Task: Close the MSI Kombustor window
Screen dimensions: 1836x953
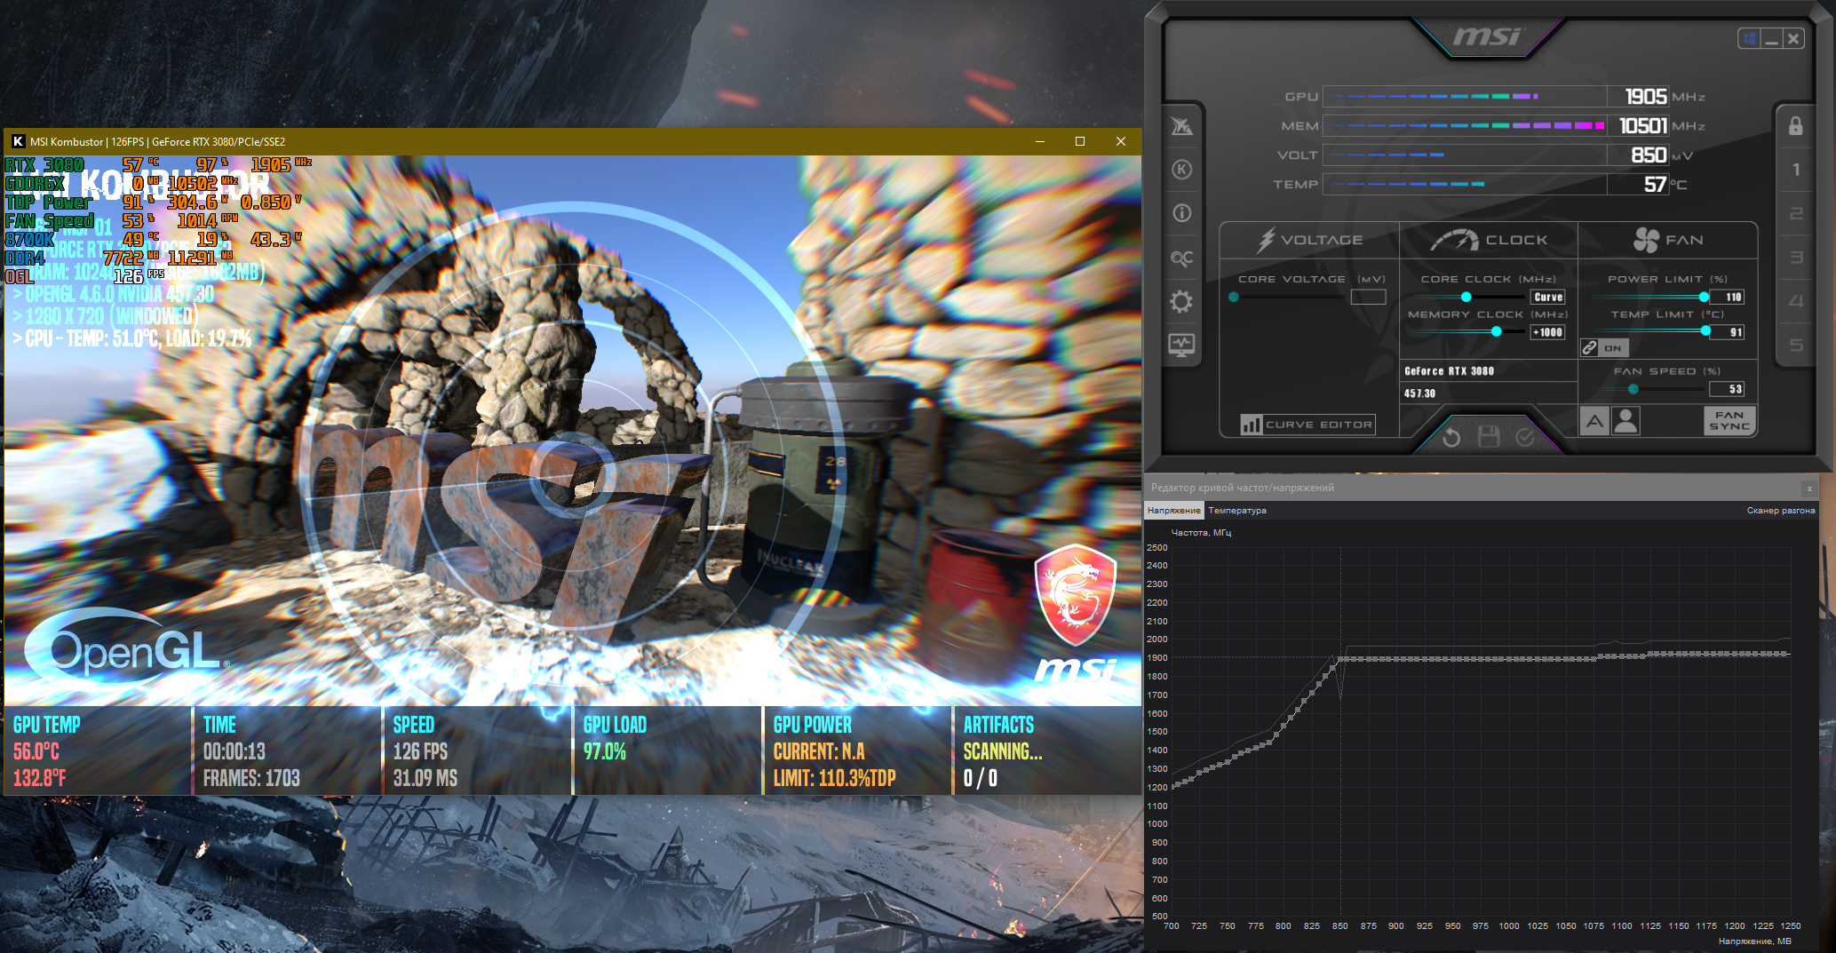Action: 1121,141
